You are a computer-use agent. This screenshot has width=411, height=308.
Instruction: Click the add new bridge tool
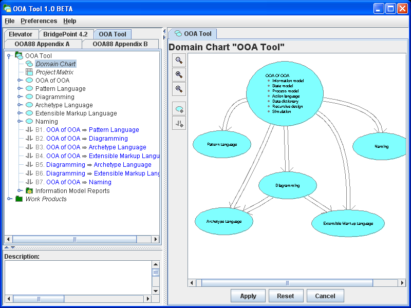point(179,123)
